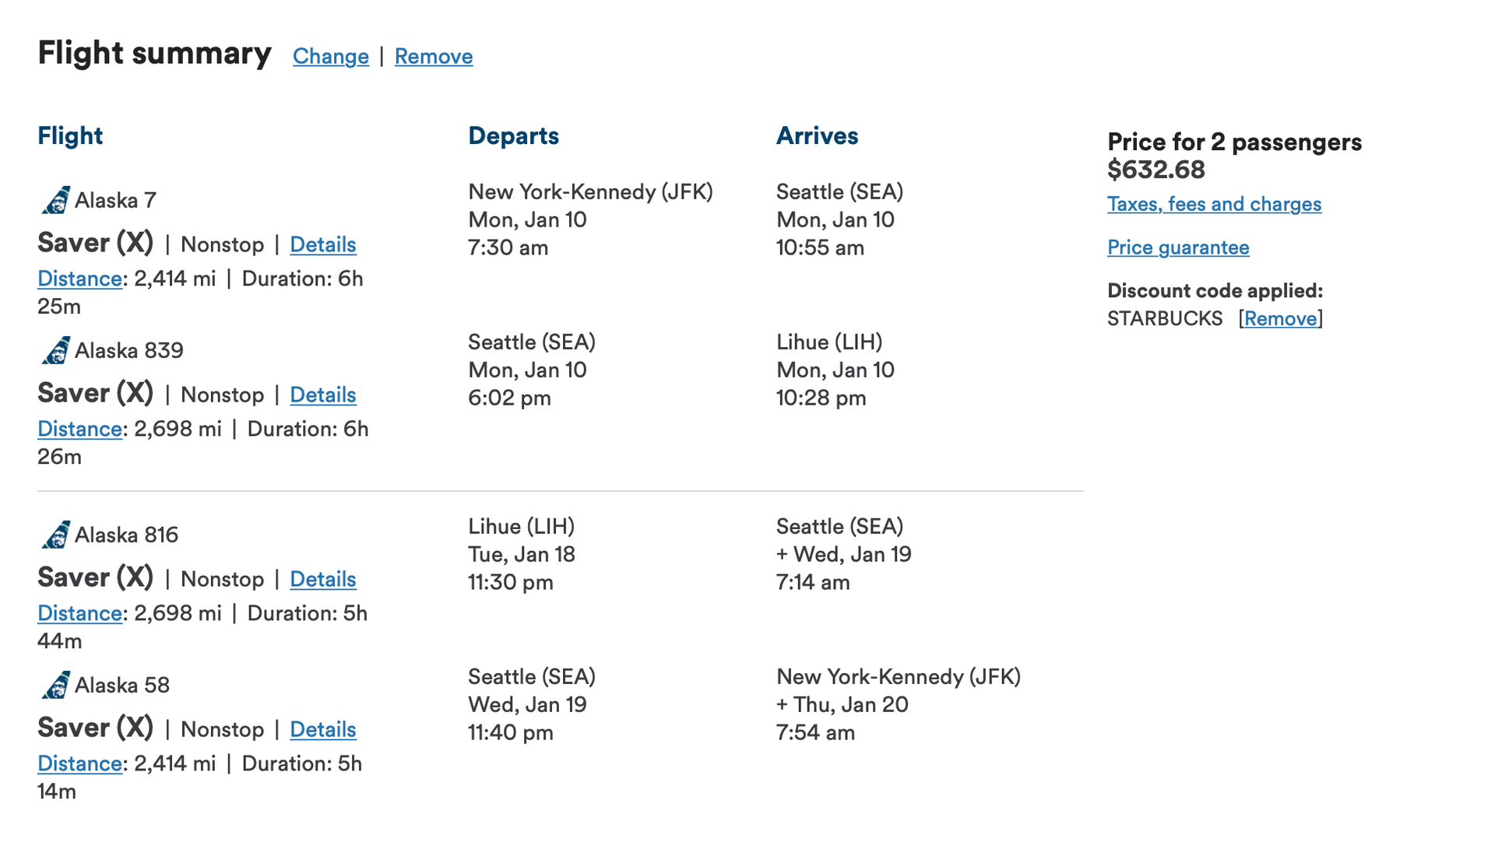Remove the STARBUCKS discount code
The image size is (1495, 849).
tap(1280, 318)
